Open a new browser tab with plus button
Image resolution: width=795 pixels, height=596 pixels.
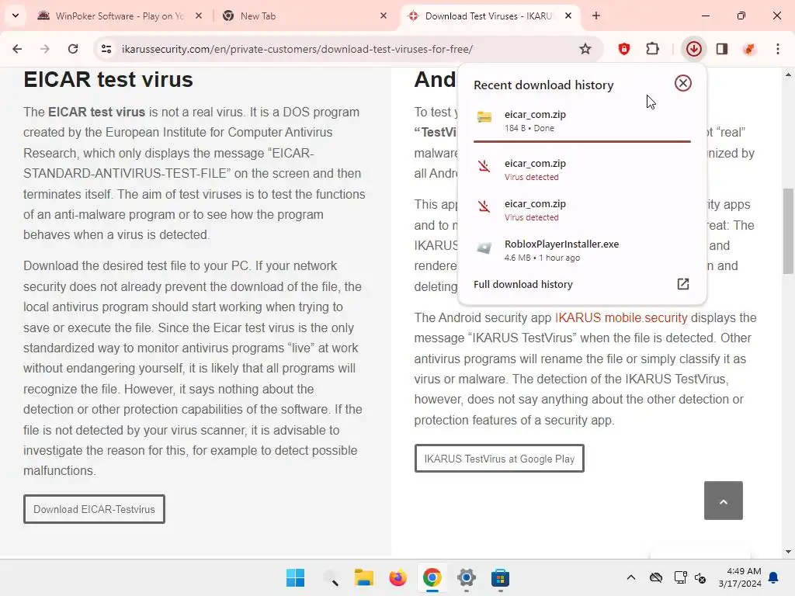[x=596, y=16]
